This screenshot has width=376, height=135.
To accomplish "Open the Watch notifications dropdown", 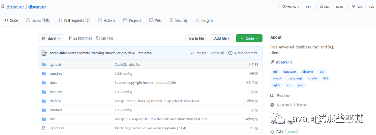I will tap(291, 7).
